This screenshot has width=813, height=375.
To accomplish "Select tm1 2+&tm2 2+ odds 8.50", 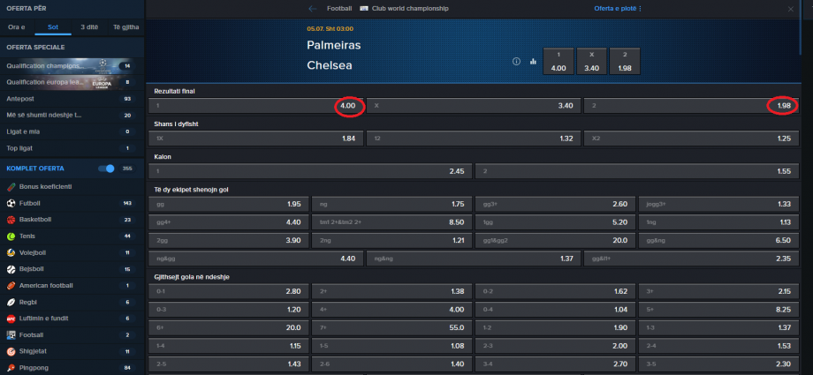I will [391, 222].
